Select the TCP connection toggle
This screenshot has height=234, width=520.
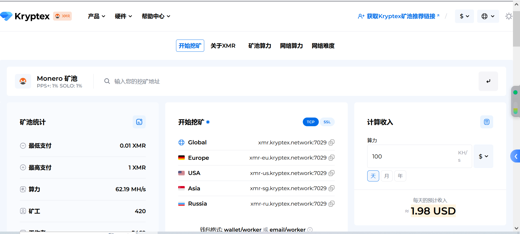[311, 122]
